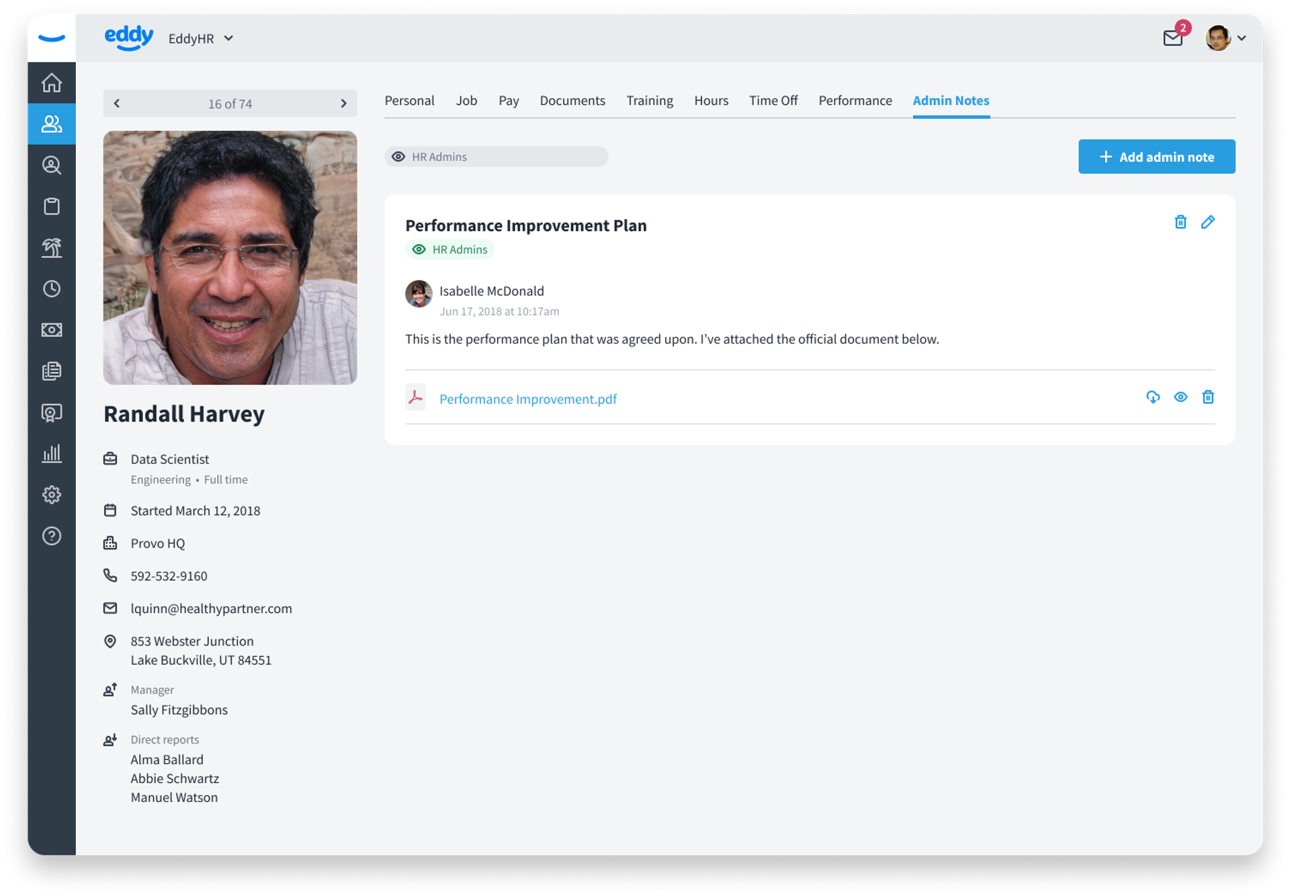The image size is (1290, 896).
Task: Switch to the Pay tab
Action: point(509,101)
